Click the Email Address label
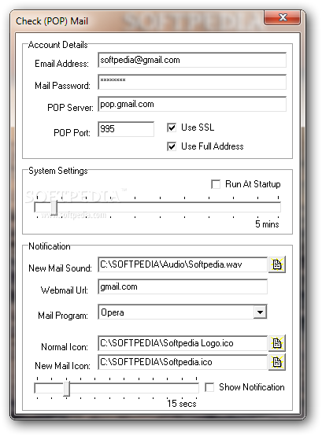 tap(61, 64)
